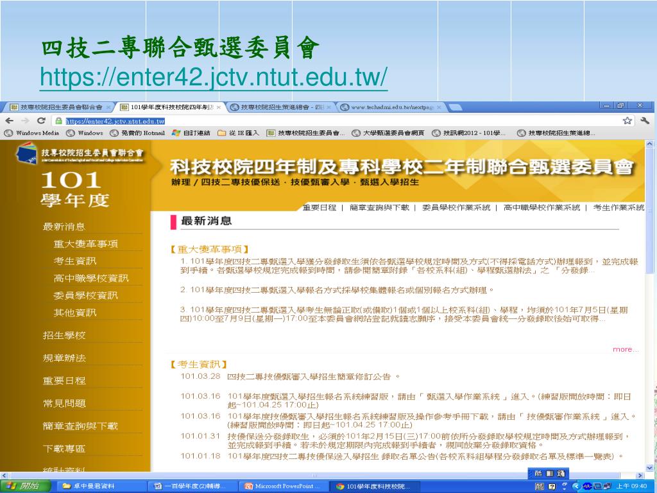
Task: Select 最新消息 in the sidebar
Action: point(64,227)
